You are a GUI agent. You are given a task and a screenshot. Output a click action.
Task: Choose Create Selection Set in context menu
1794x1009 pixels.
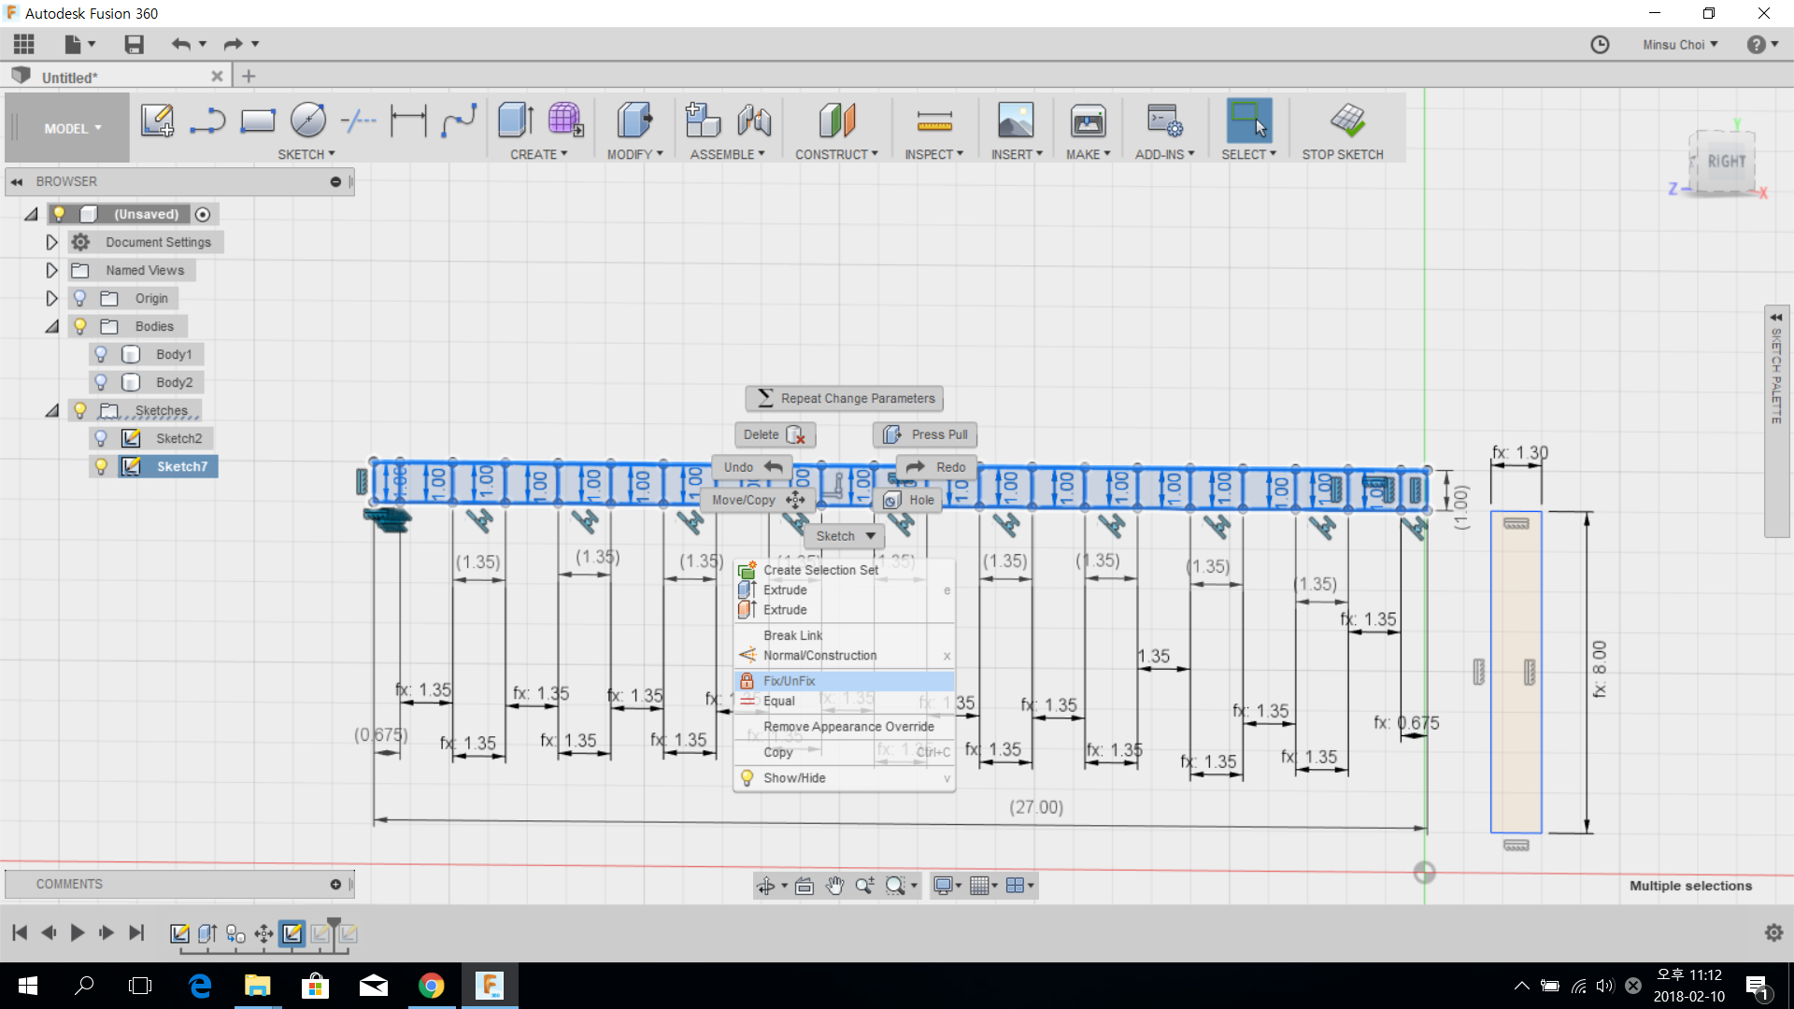point(844,570)
